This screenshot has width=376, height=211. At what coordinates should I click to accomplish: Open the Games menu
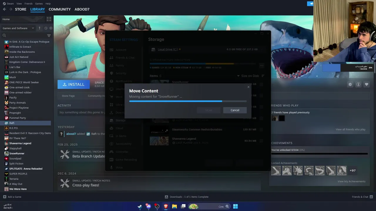39,4
